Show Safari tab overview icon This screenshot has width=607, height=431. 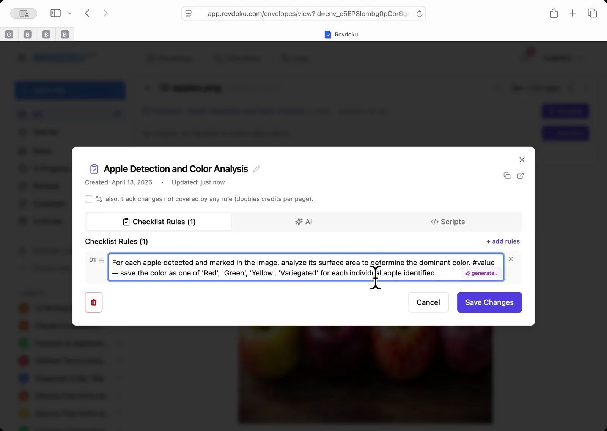(592, 13)
